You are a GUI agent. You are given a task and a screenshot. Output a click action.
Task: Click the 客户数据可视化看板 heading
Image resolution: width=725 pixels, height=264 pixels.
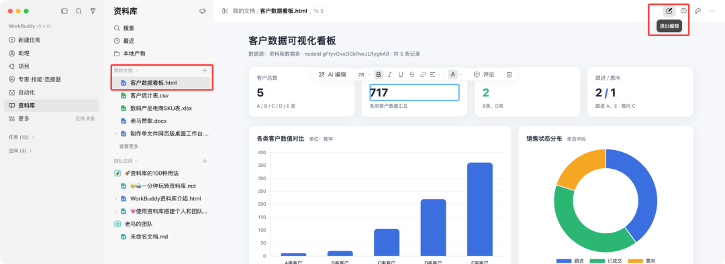click(292, 41)
